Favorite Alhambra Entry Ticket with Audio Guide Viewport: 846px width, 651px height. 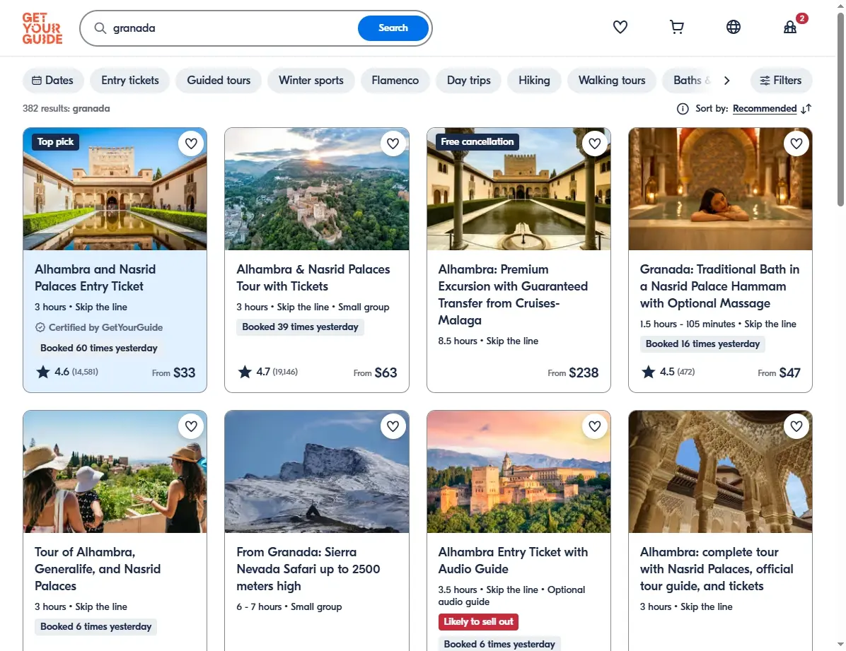click(595, 426)
